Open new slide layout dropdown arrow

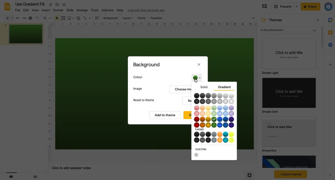click(12, 18)
